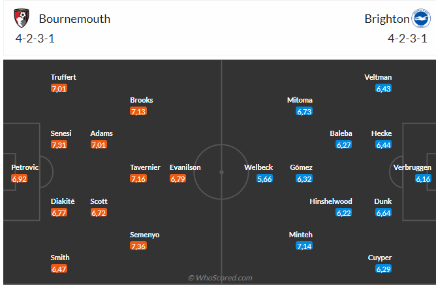Open player Evanilson's name label
The height and width of the screenshot is (285, 436).
(185, 167)
